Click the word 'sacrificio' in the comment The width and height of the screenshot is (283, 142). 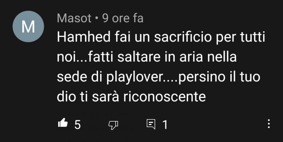(x=183, y=37)
